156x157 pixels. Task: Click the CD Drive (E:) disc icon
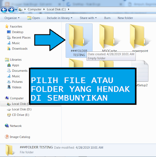(x=9, y=115)
